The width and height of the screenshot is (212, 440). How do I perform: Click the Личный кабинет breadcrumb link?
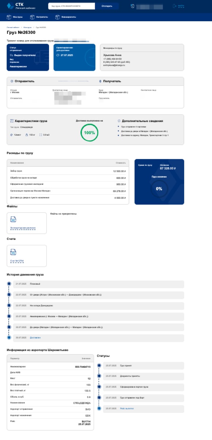13,27
